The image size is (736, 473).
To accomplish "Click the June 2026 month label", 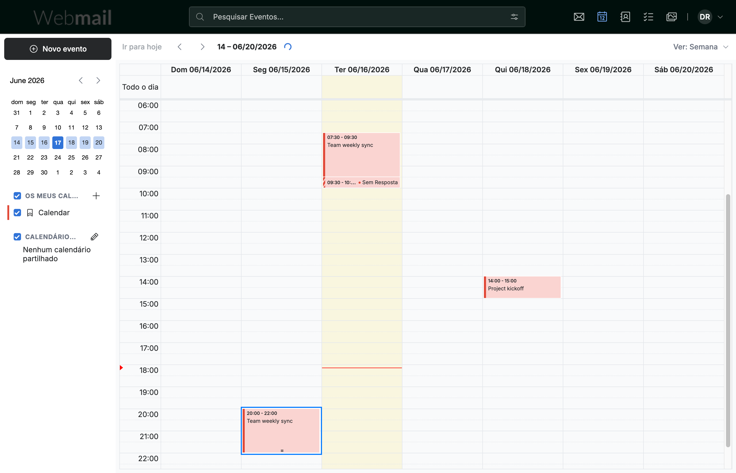I will (x=27, y=80).
